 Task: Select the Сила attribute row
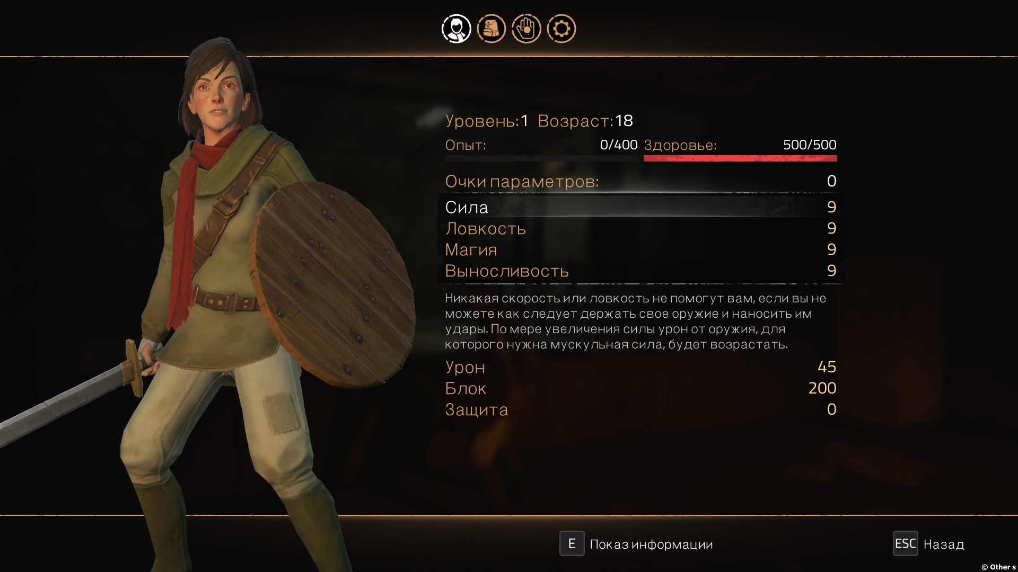[x=640, y=207]
